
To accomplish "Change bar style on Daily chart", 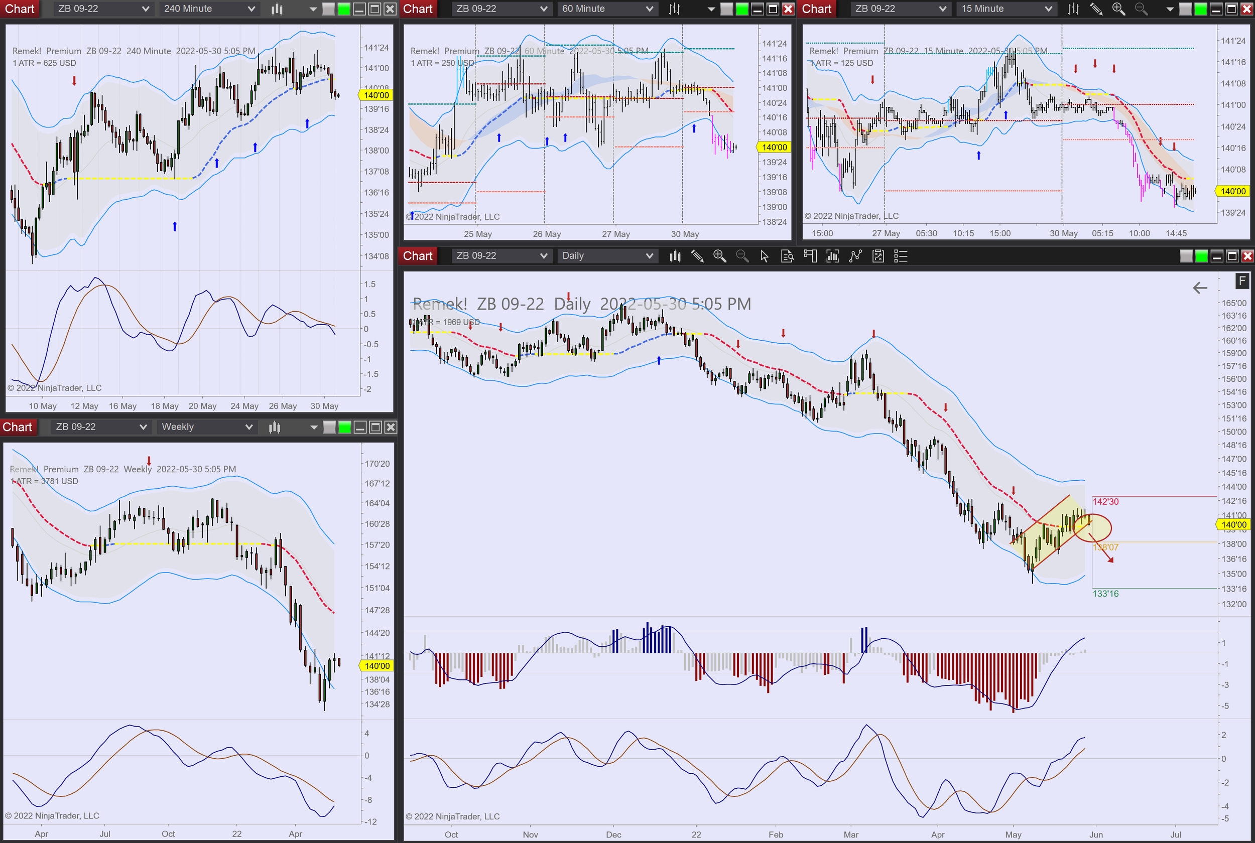I will [675, 256].
